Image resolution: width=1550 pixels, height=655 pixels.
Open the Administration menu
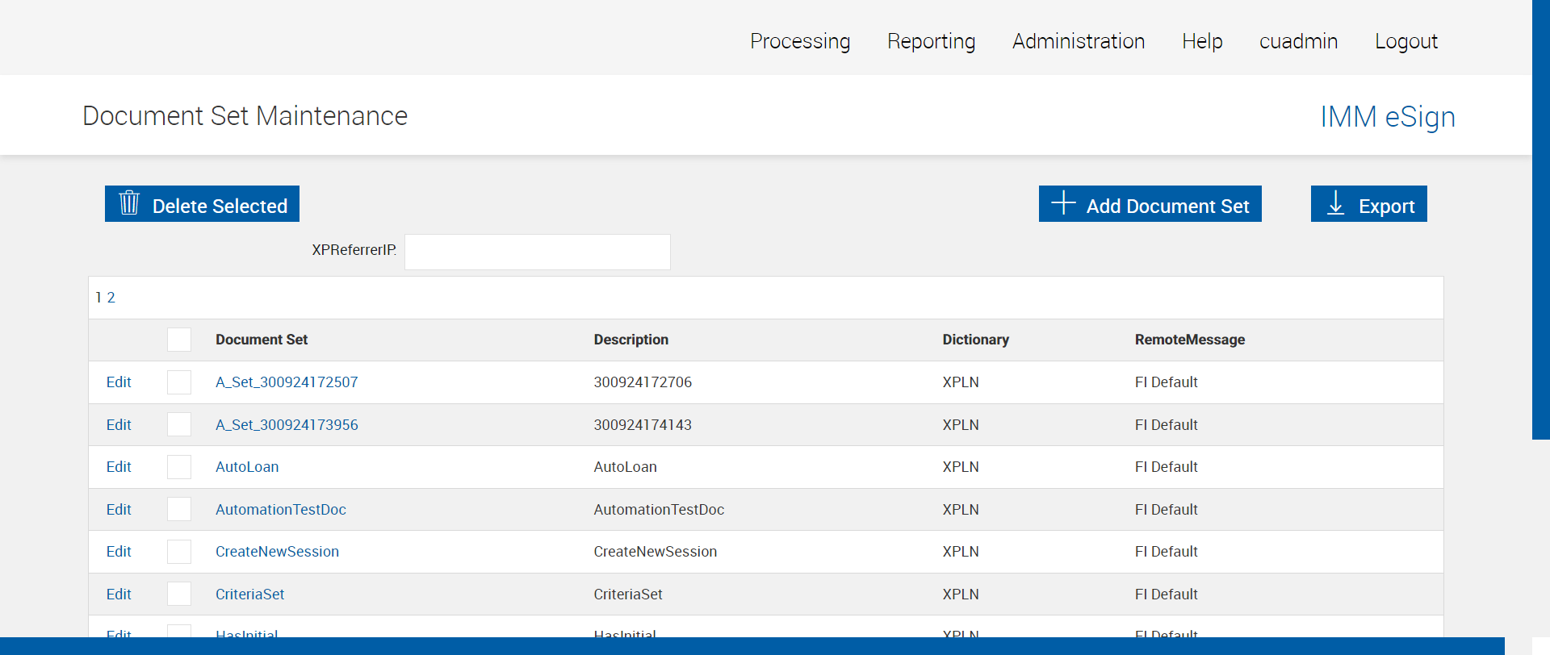[1078, 41]
